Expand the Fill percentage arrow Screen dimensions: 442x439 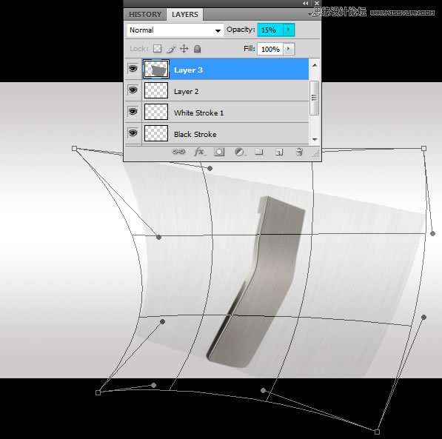coord(288,49)
